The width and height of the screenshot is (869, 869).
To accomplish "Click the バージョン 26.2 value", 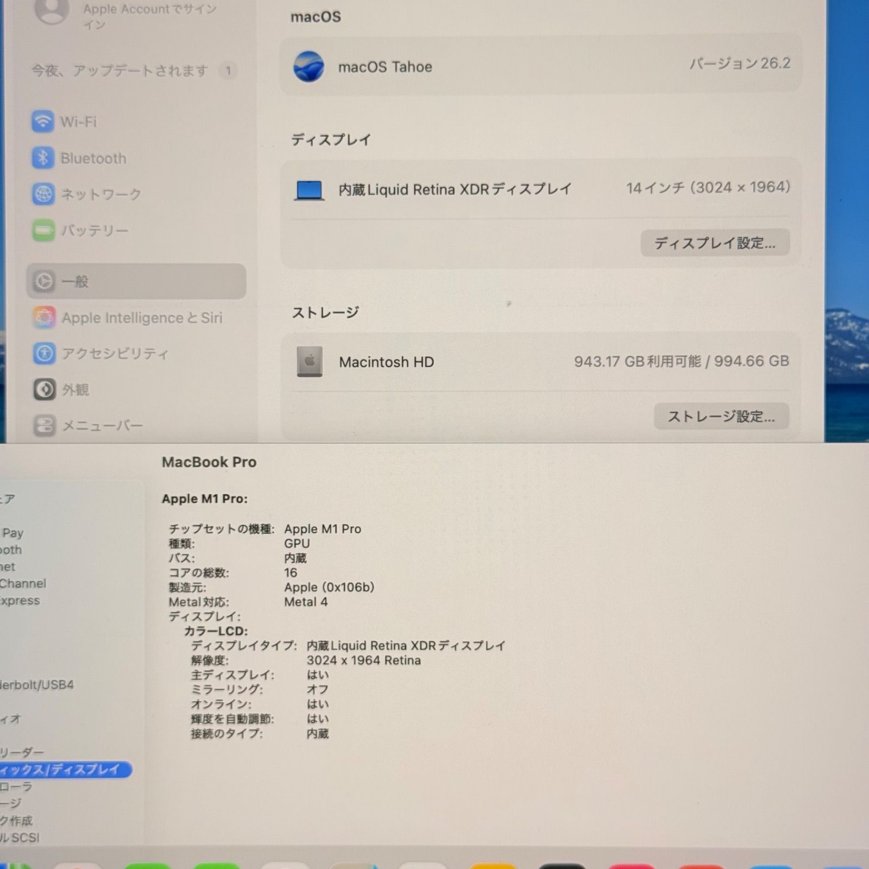I will [x=740, y=64].
